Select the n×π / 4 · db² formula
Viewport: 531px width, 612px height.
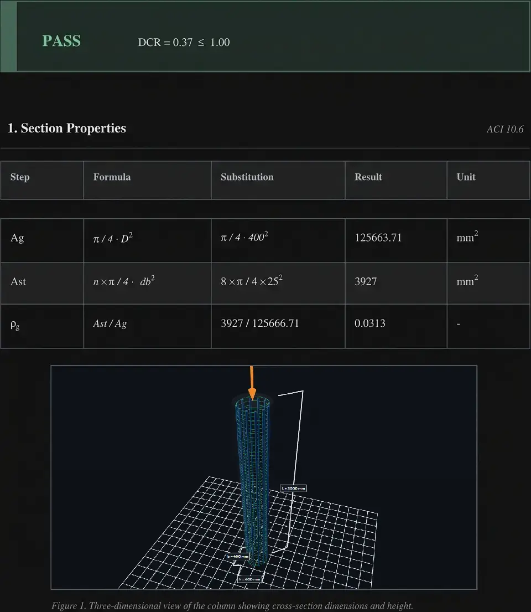123,281
